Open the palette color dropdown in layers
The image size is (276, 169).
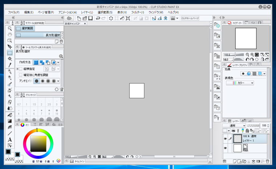[229, 131]
